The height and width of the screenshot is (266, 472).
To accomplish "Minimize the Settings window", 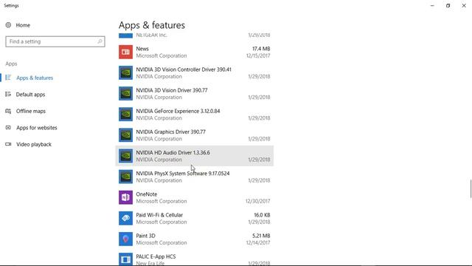I will coord(432,5).
